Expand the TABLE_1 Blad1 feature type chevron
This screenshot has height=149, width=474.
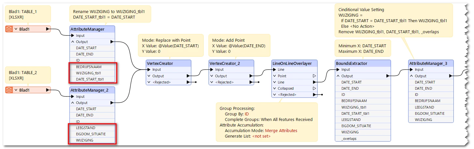click(x=15, y=29)
